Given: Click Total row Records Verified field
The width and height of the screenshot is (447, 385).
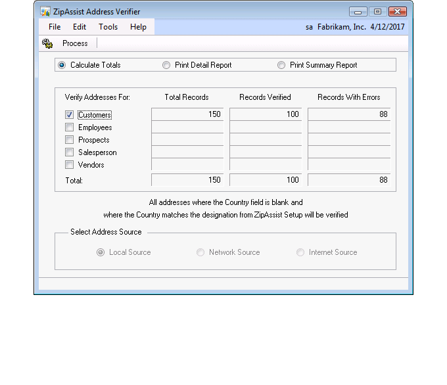Looking at the screenshot, I should pos(266,180).
